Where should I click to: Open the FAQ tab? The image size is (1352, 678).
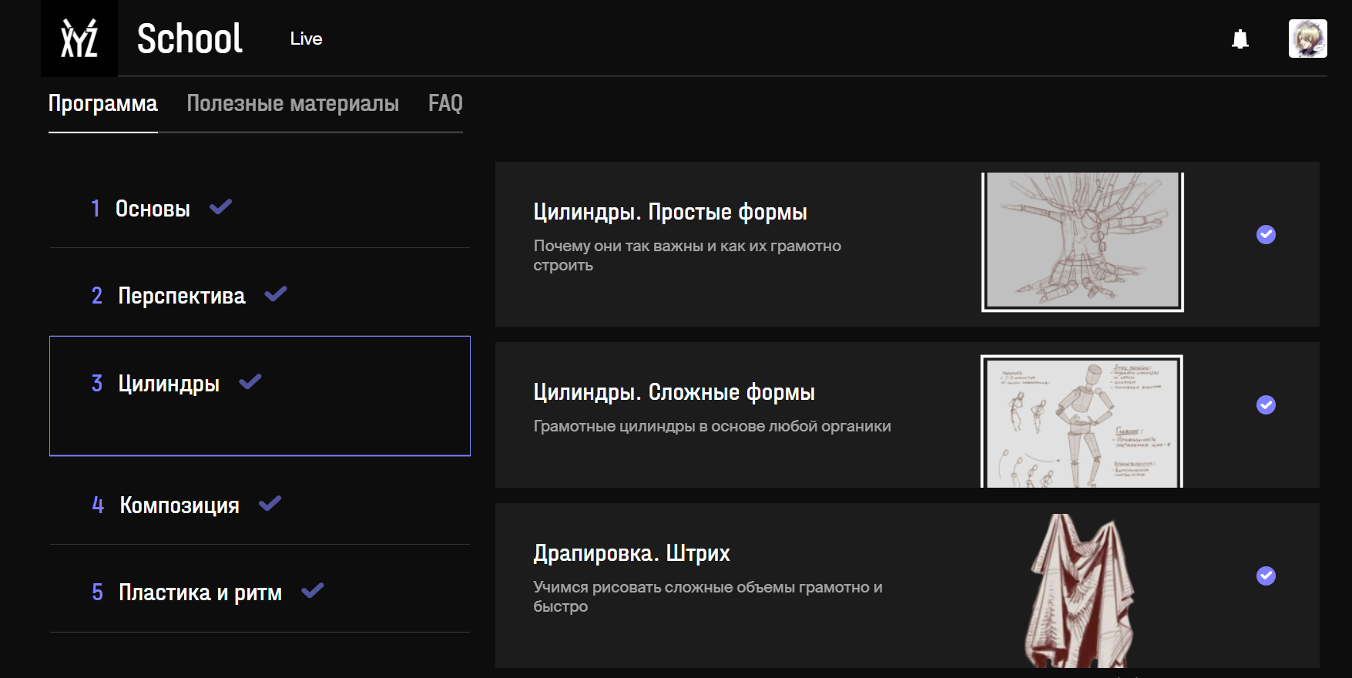(x=445, y=103)
